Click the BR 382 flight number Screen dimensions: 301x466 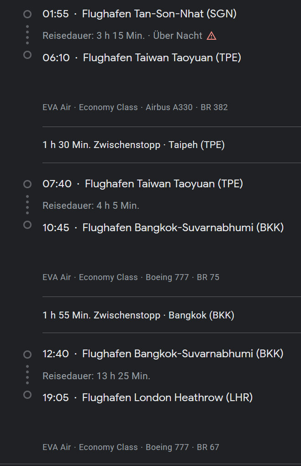click(214, 107)
